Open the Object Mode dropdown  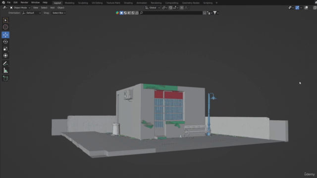20,8
